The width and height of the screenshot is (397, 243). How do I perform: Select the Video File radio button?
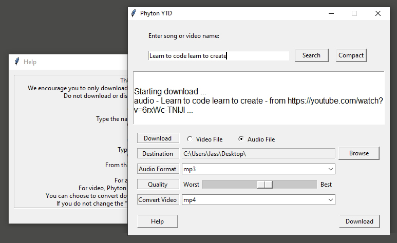[x=190, y=139]
